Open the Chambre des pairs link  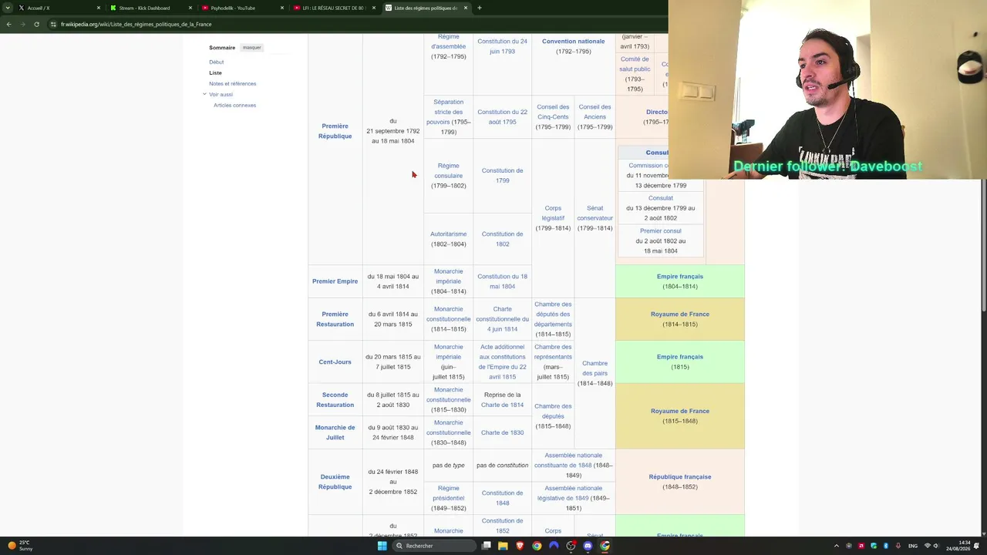coord(595,368)
